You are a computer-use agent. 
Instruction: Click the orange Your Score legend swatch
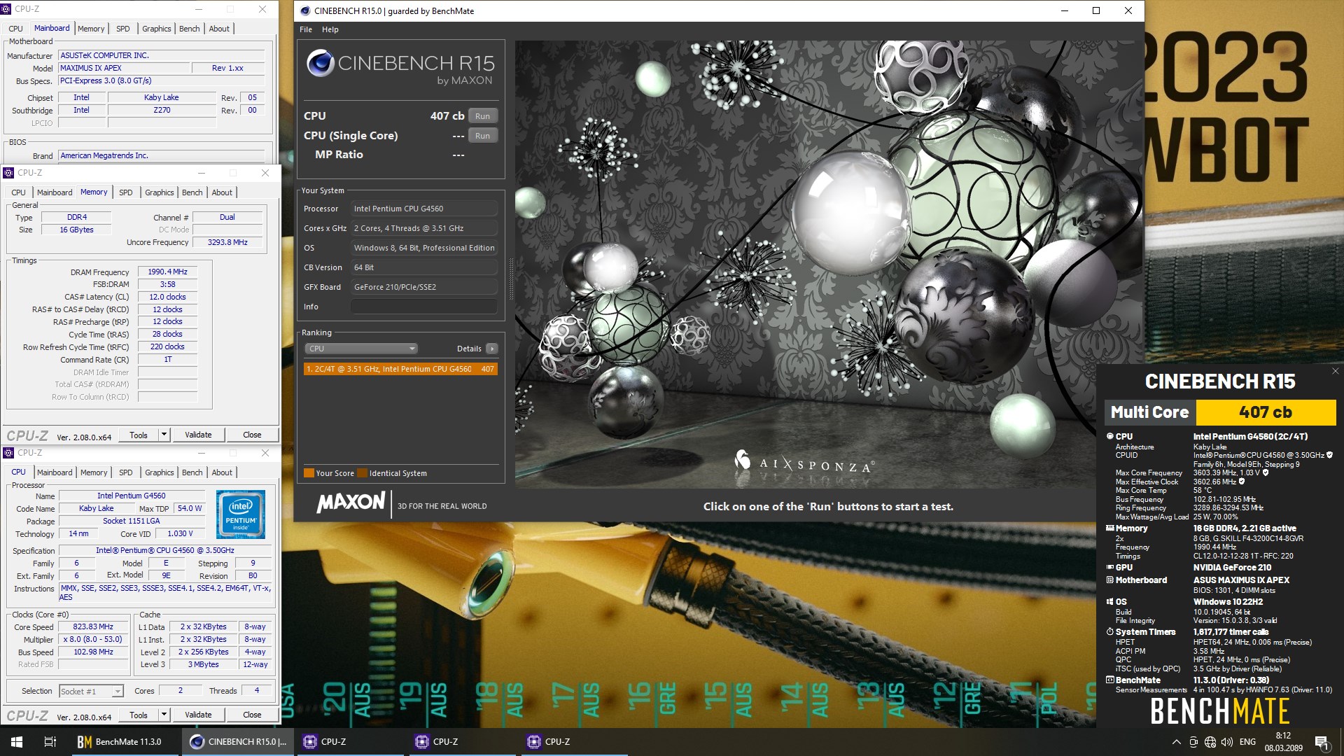tap(309, 473)
